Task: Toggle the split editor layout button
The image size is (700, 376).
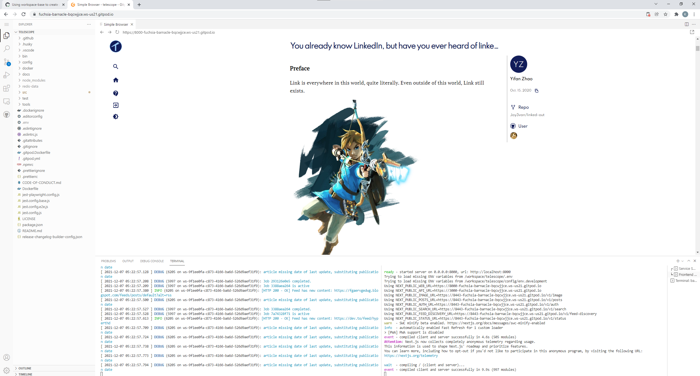Action: [687, 24]
